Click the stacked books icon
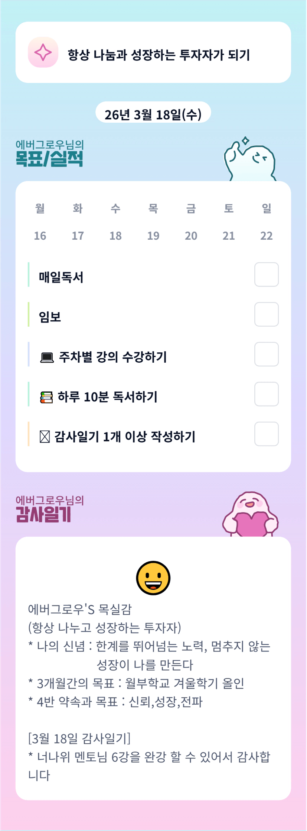Image resolution: width=307 pixels, height=831 pixels. [x=46, y=397]
